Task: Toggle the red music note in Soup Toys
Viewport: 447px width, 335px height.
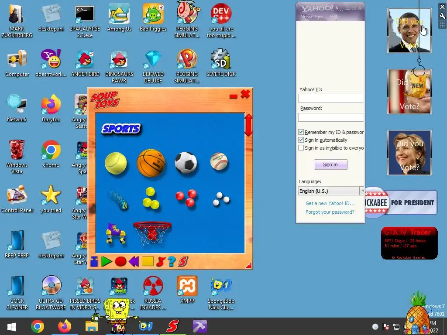Action: [161, 262]
